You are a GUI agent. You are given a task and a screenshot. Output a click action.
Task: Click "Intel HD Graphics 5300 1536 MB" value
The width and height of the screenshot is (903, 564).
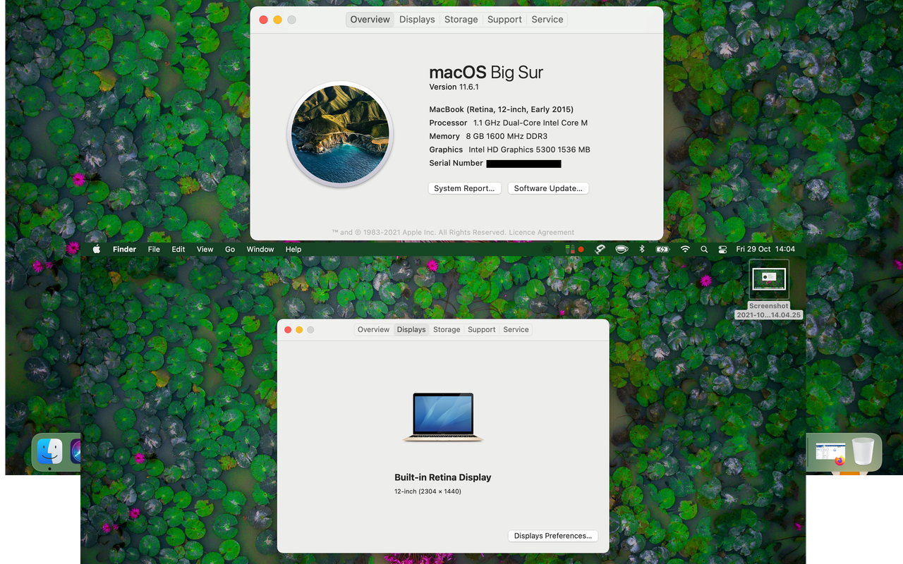tap(529, 149)
